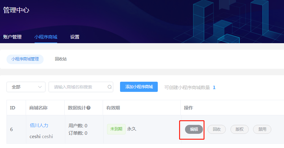Click the ID column header
The height and width of the screenshot is (148, 284).
(12, 108)
